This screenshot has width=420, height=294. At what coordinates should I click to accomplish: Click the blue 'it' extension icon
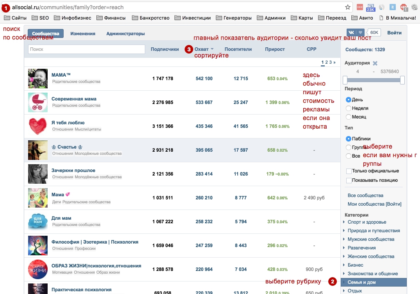click(x=392, y=7)
